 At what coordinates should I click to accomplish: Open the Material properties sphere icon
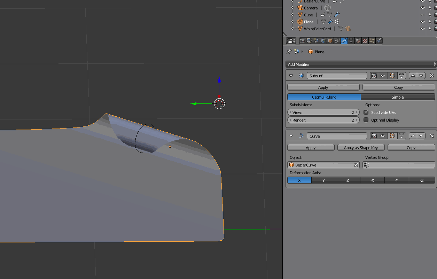click(x=358, y=41)
